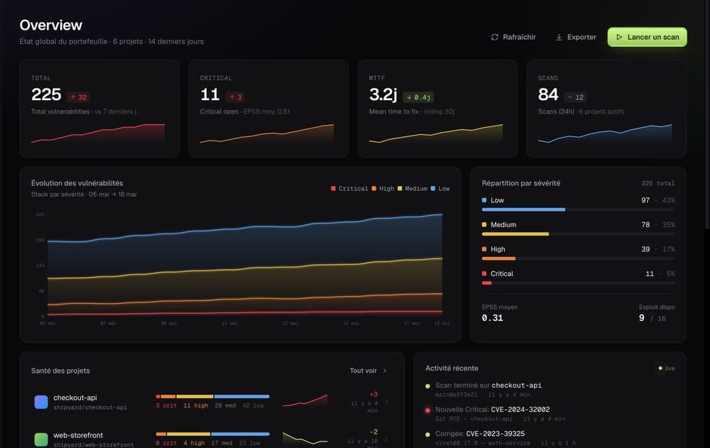Click the 42 low count for checkout-api

pos(253,405)
